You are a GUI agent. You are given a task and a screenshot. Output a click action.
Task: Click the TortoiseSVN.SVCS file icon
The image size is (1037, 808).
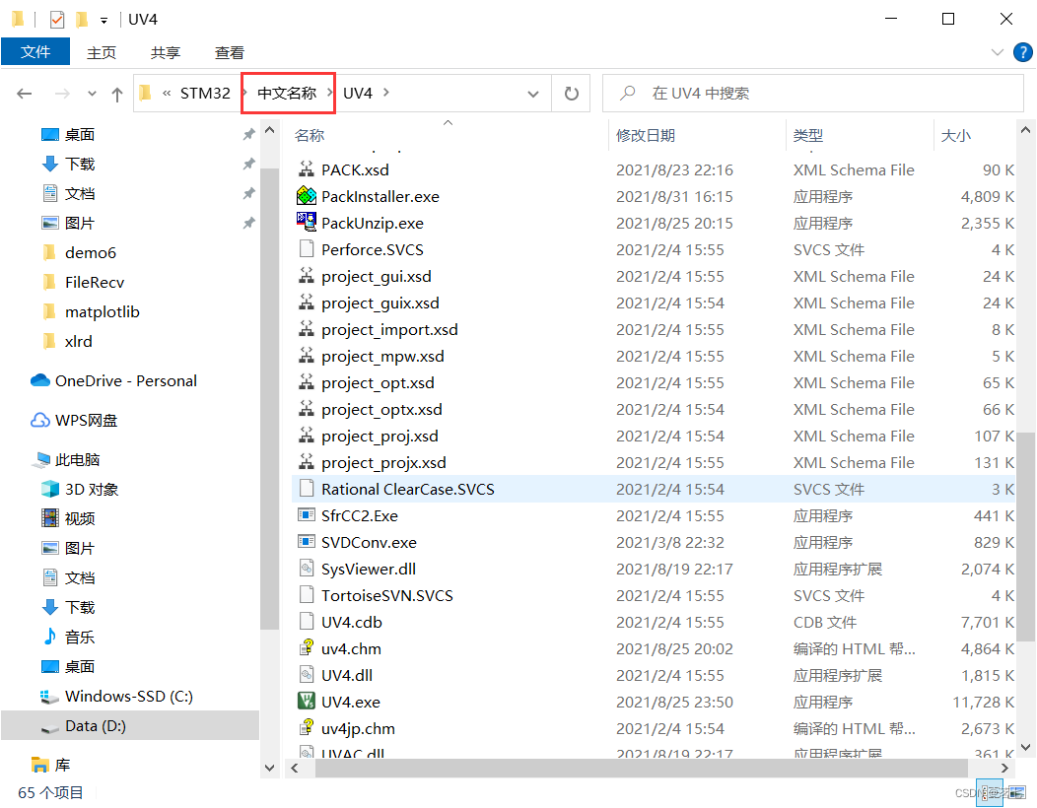[307, 594]
